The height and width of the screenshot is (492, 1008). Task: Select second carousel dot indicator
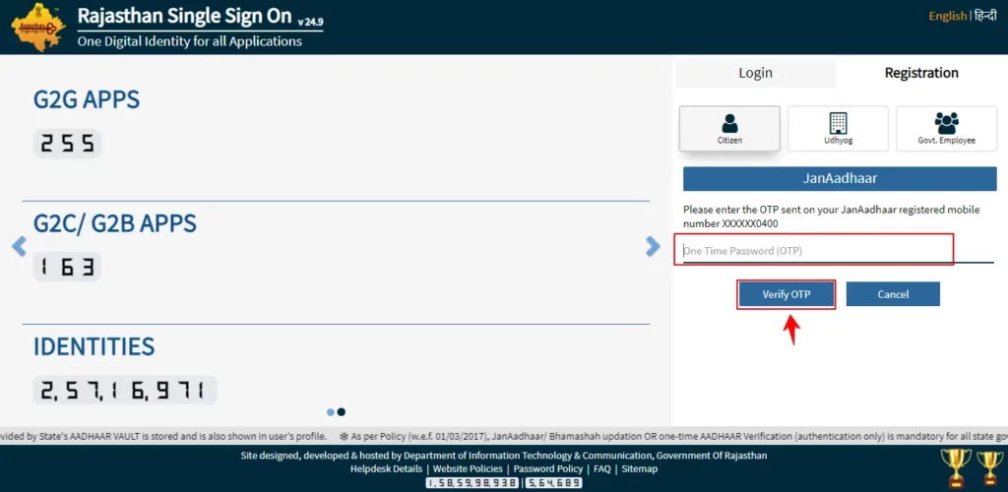click(342, 412)
